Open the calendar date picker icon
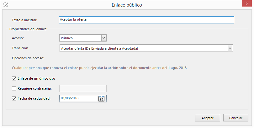The width and height of the screenshot is (254, 128). (101, 99)
